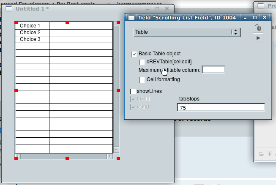Open the Table section dropdown

pos(187,33)
